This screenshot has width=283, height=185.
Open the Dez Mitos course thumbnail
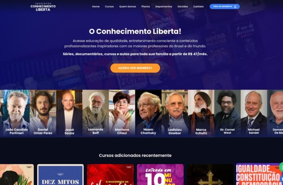(61, 174)
